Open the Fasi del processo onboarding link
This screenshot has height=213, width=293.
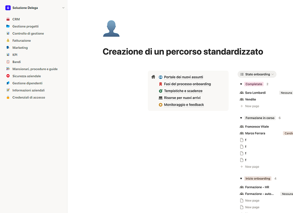(187, 84)
